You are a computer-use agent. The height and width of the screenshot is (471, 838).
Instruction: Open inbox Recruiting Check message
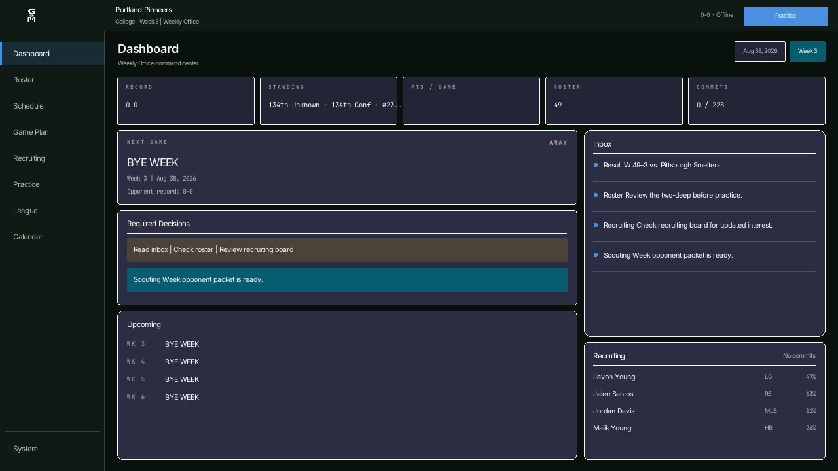pos(704,226)
